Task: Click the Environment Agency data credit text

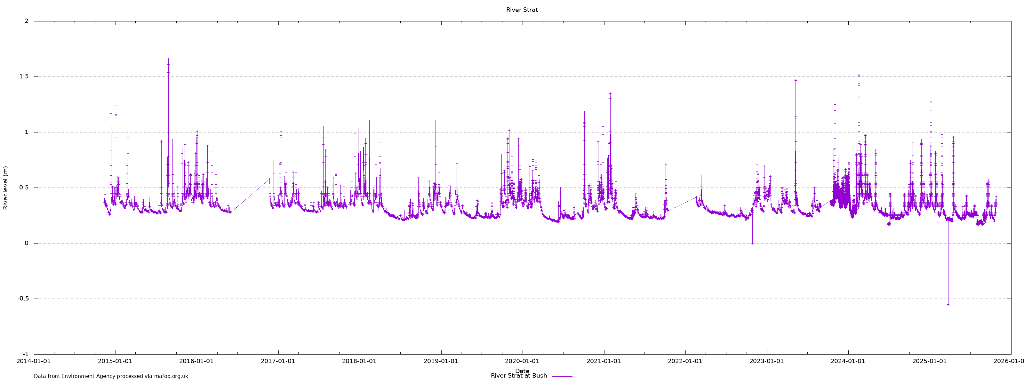Action: (111, 376)
